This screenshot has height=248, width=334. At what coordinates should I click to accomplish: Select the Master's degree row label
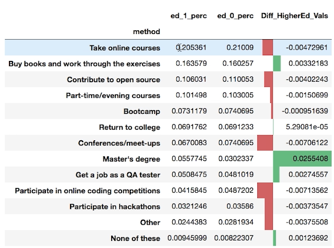[131, 159]
